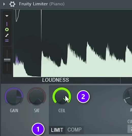
Task: Click the GAIN knob
Action: pyautogui.click(x=14, y=96)
